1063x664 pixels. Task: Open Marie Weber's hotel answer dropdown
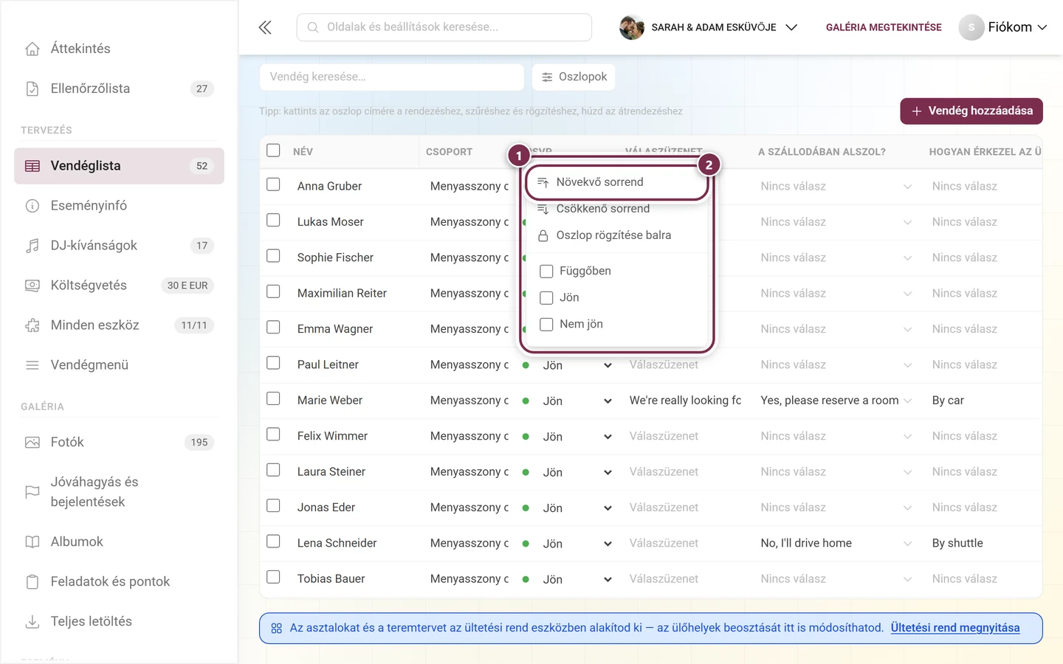[x=836, y=401]
